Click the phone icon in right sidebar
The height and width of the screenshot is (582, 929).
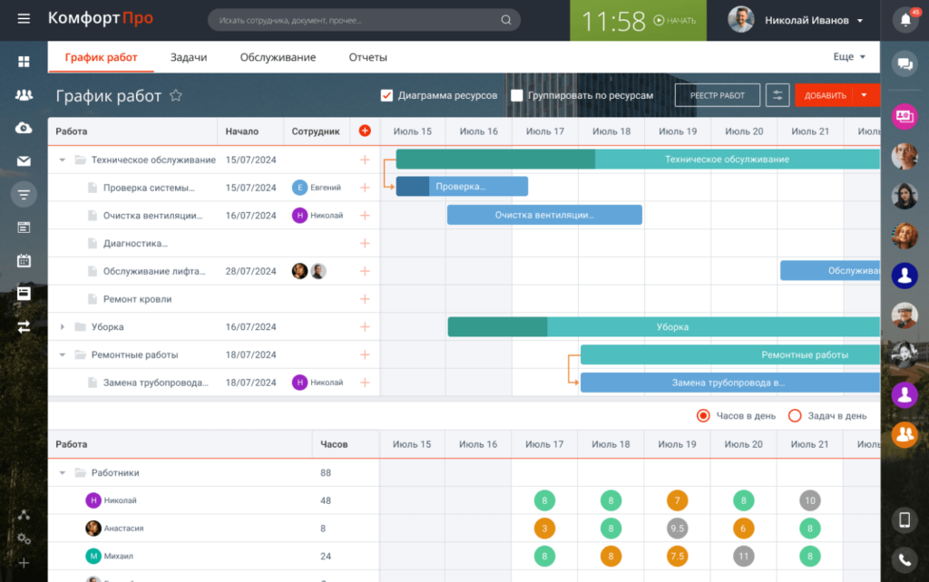pyautogui.click(x=904, y=559)
